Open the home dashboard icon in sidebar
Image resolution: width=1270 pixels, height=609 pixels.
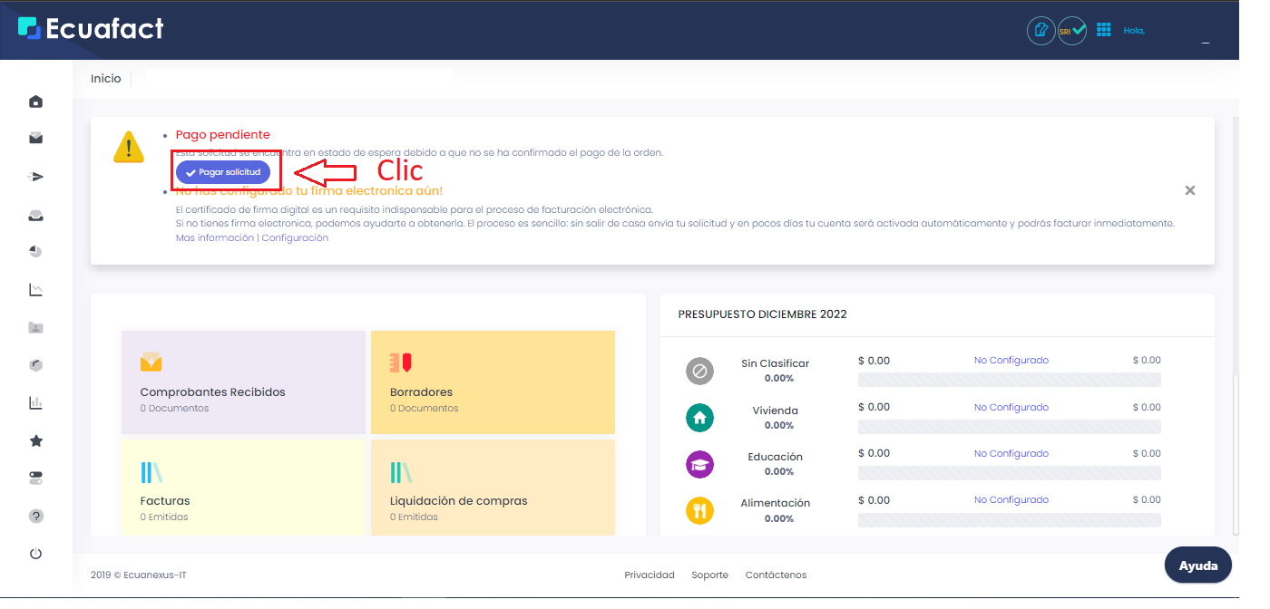[35, 101]
